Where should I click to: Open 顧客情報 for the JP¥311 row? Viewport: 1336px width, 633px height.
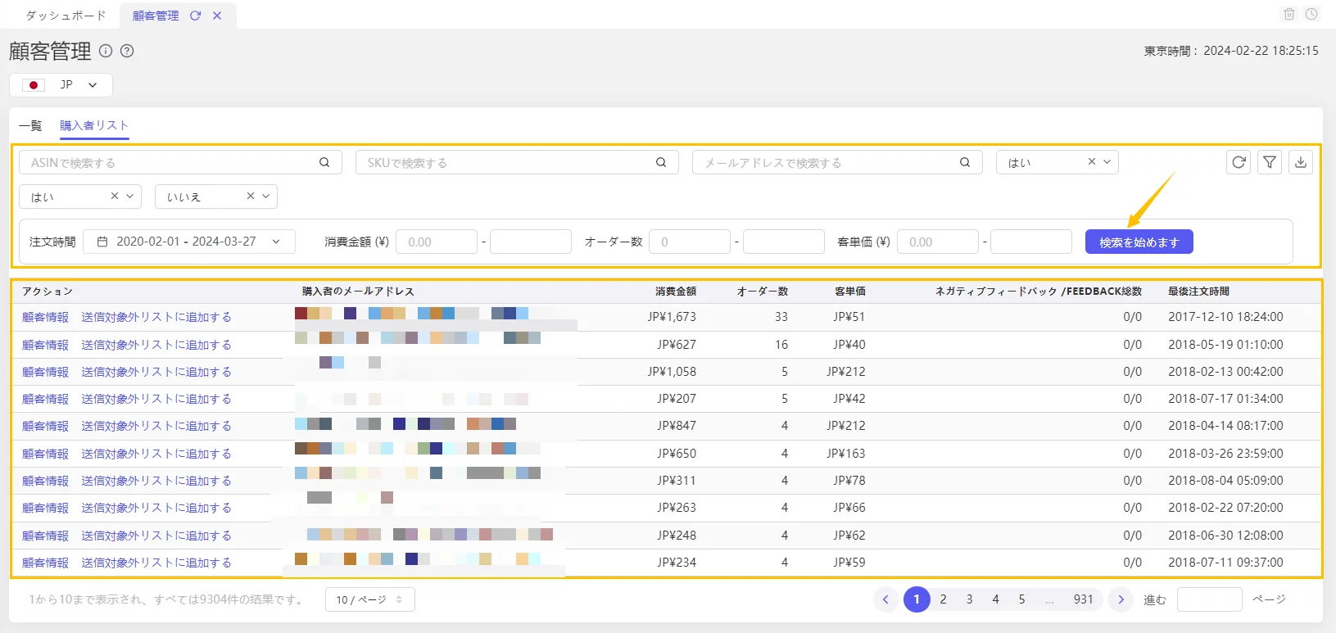click(46, 481)
